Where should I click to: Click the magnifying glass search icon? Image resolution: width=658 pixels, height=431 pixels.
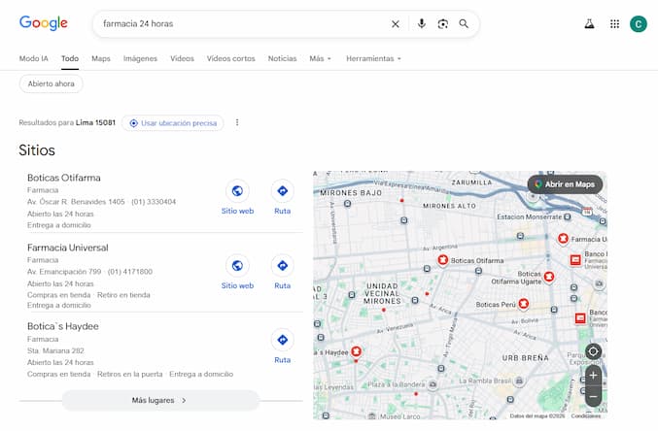tap(464, 24)
